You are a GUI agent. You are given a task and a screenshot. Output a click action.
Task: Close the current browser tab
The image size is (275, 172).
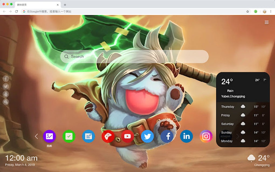[58, 5]
